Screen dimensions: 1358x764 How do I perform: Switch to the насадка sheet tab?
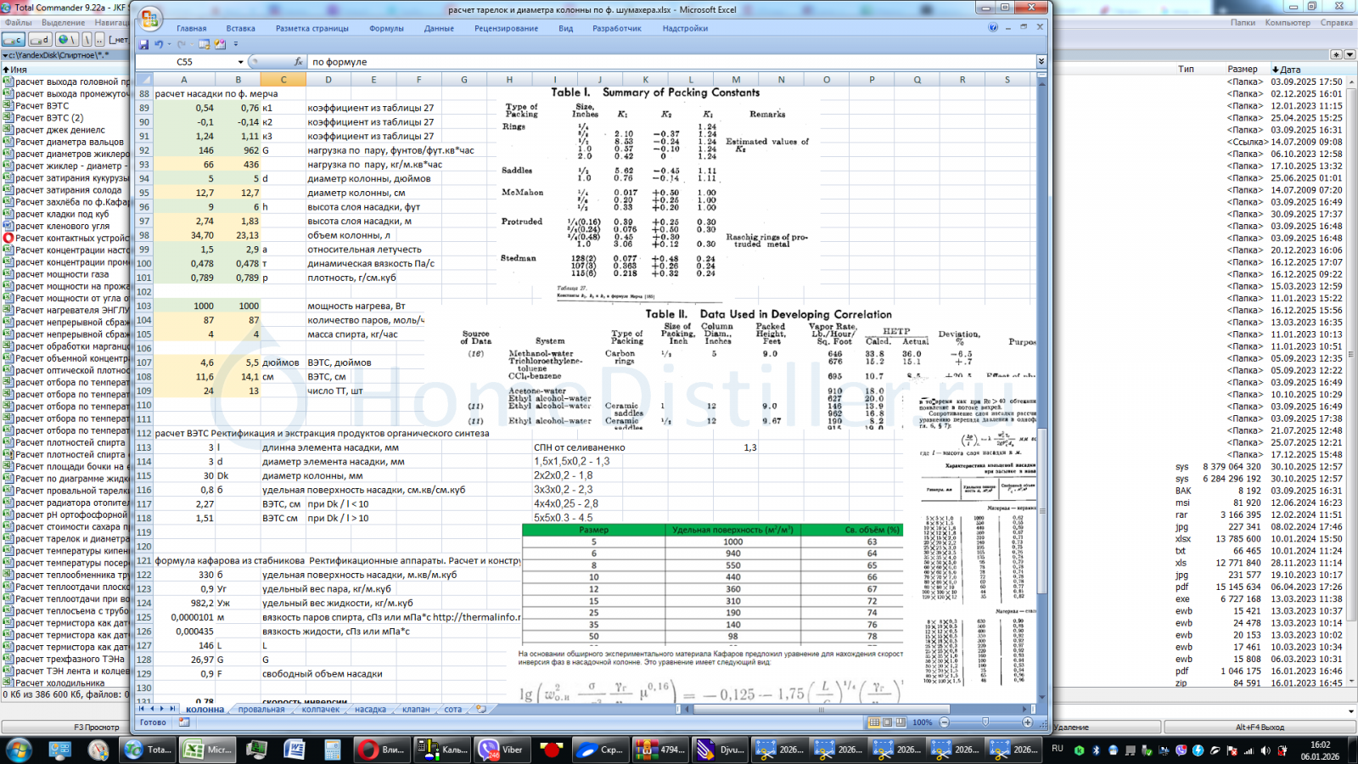point(370,709)
